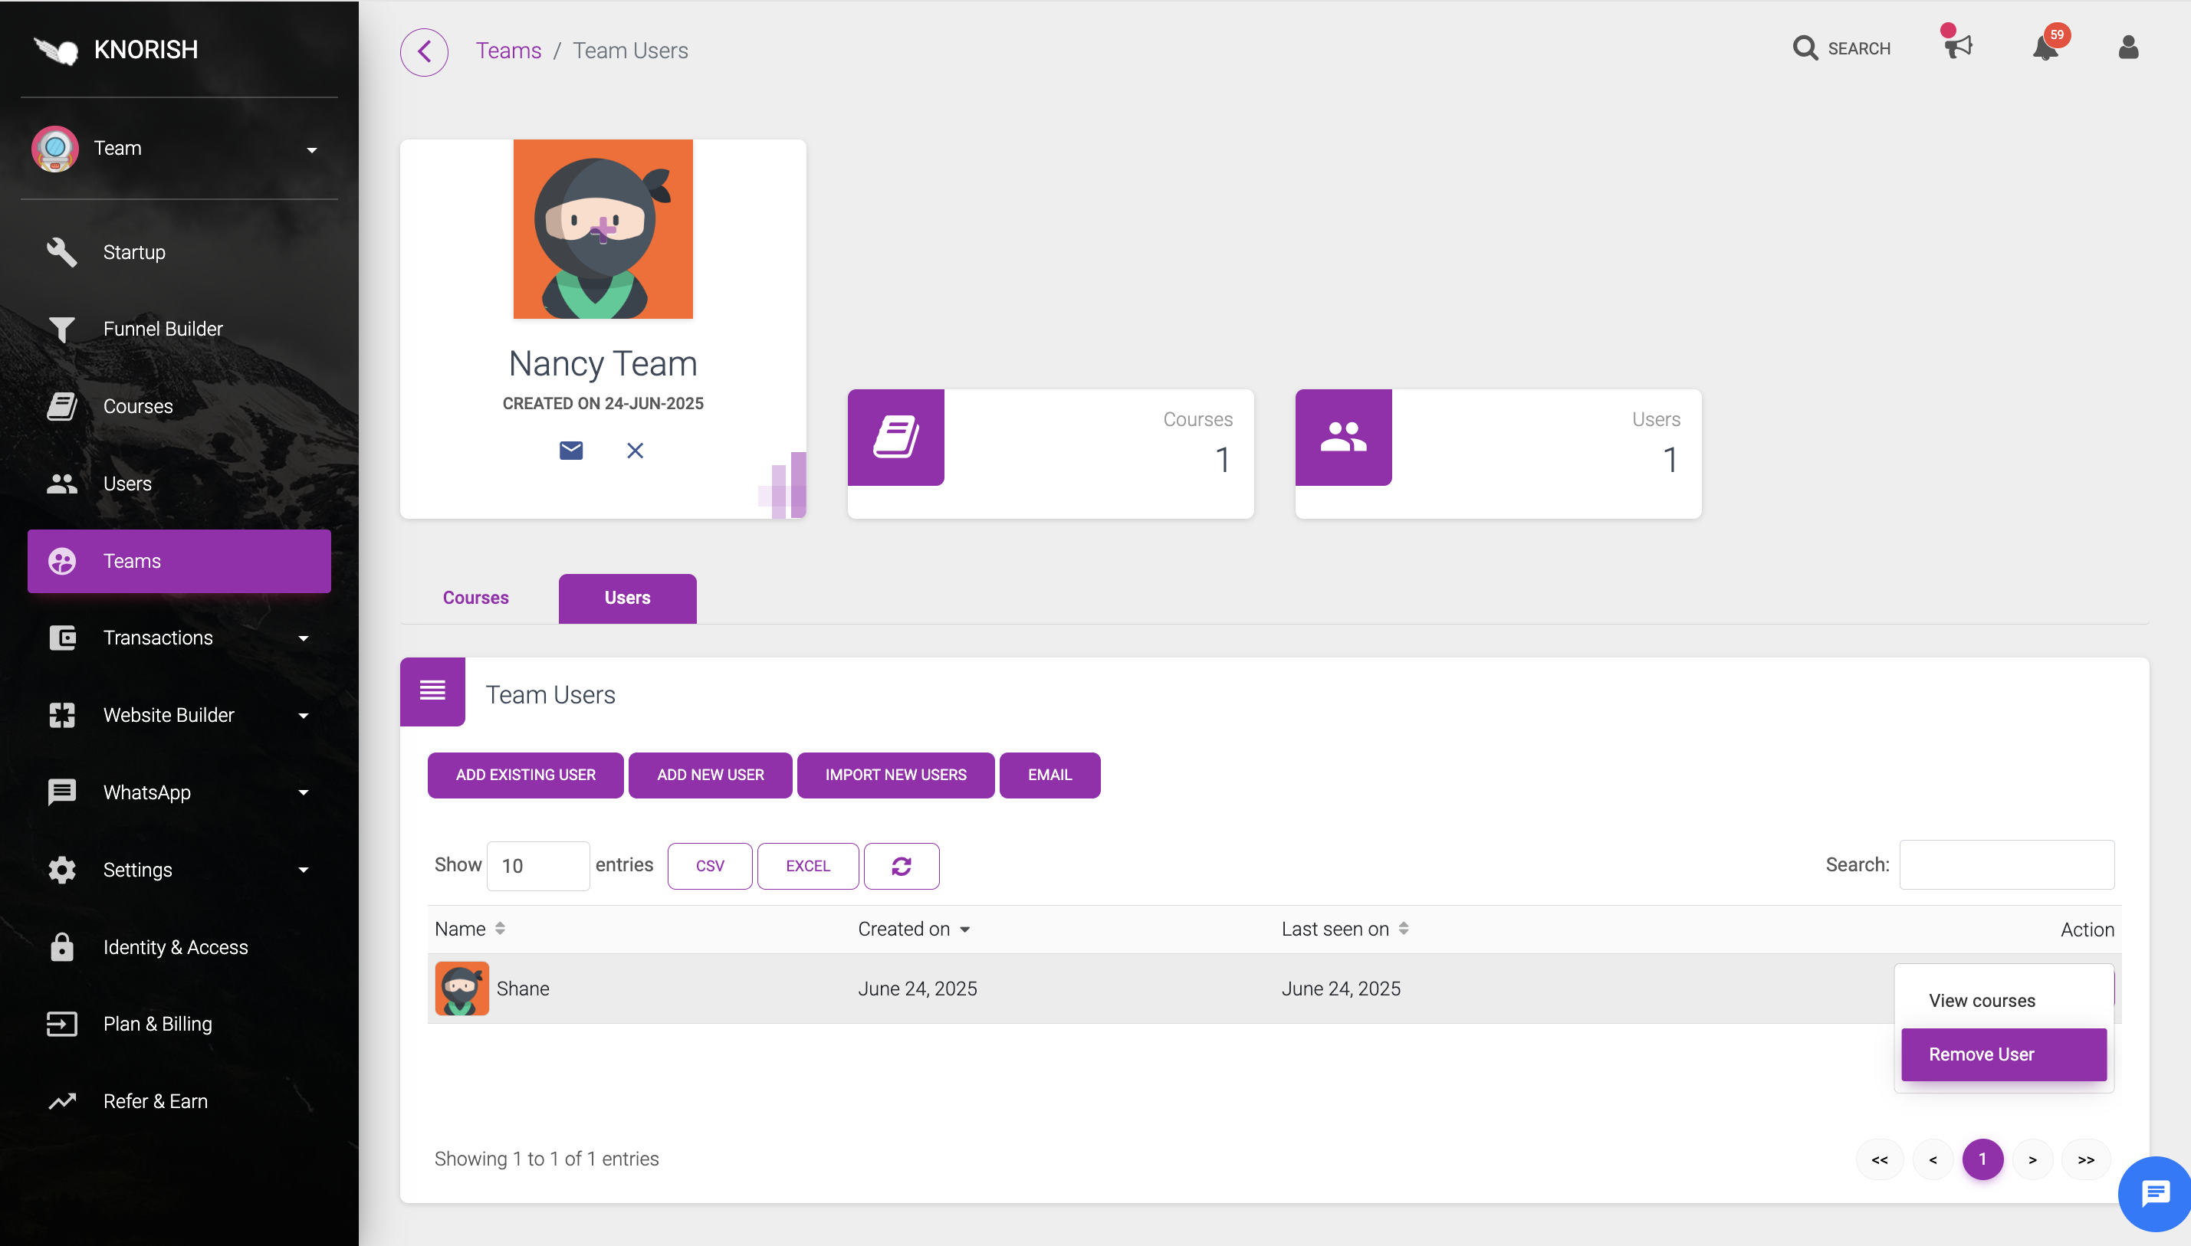
Task: Switch to the Users tab
Action: [x=627, y=598]
